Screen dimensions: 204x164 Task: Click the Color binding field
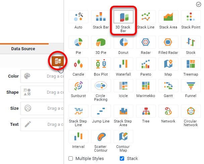click(x=42, y=76)
